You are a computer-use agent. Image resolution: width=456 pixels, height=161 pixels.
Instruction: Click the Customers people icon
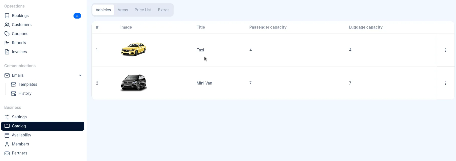tap(7, 25)
